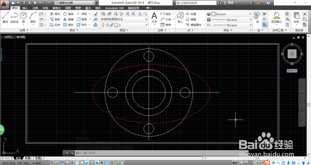Toggle Snap mode in status bar

pyautogui.click(x=57, y=163)
